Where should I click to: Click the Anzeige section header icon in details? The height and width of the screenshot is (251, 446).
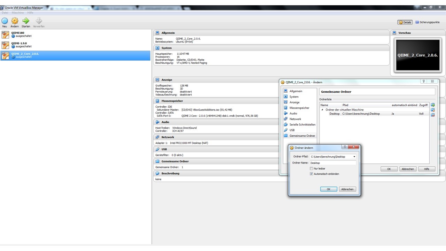coord(157,80)
